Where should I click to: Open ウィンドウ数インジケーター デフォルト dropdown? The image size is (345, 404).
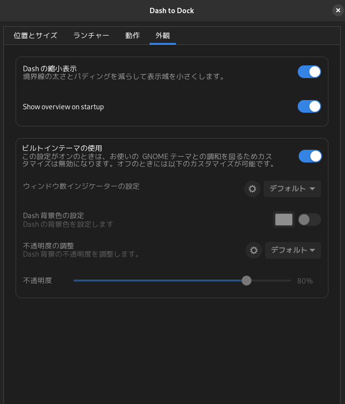coord(292,189)
